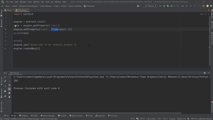Open Database tool window on right stripe

(x=212, y=14)
